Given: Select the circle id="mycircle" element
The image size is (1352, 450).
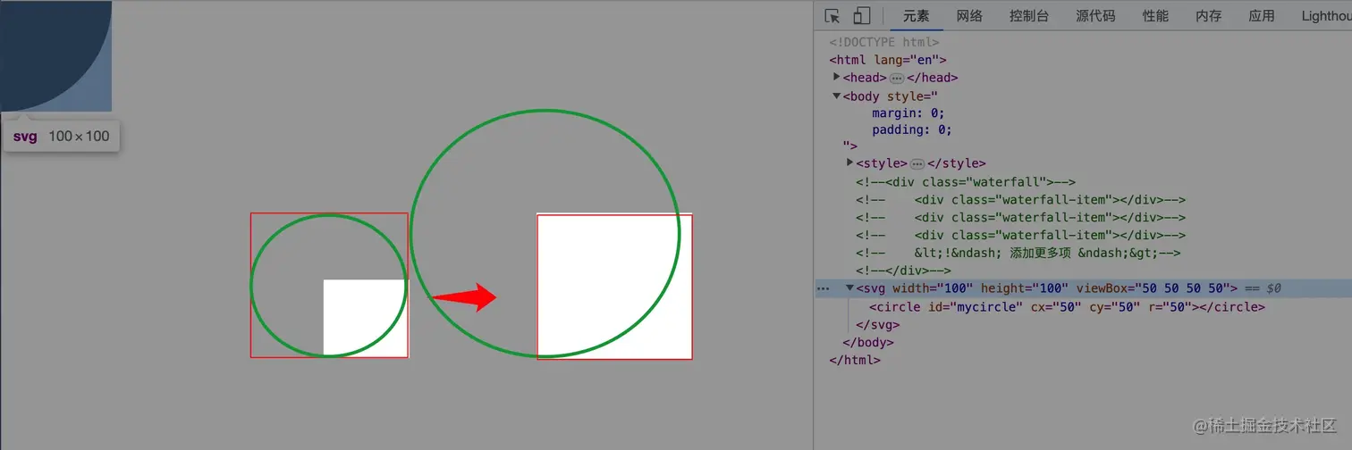Looking at the screenshot, I should 1068,306.
